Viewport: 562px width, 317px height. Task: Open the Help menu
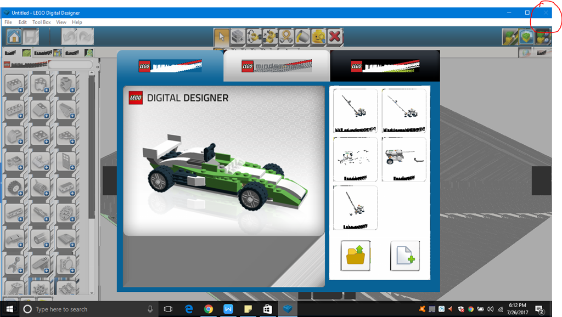coord(77,22)
